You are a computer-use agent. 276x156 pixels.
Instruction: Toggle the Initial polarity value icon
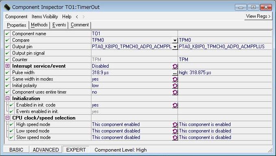click(x=175, y=85)
